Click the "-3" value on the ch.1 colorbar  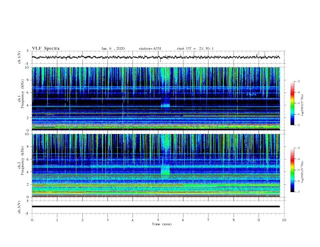click(298, 81)
